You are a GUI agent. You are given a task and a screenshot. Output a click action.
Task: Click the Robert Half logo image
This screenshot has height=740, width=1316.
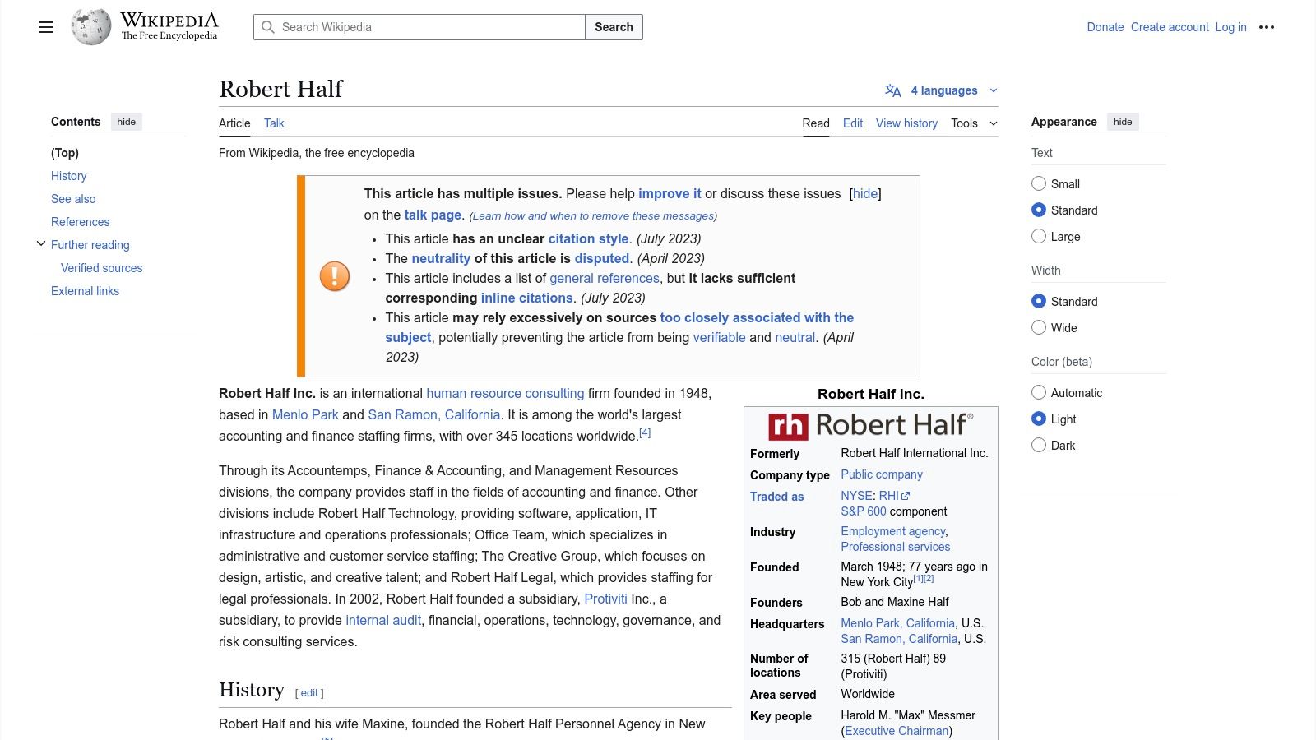tap(870, 425)
